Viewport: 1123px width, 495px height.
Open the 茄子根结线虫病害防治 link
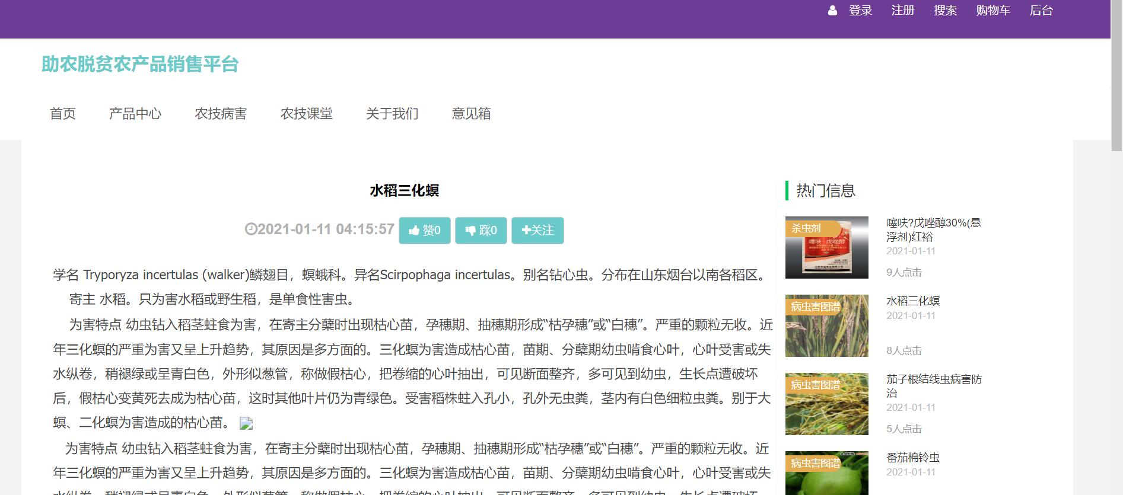click(x=934, y=387)
